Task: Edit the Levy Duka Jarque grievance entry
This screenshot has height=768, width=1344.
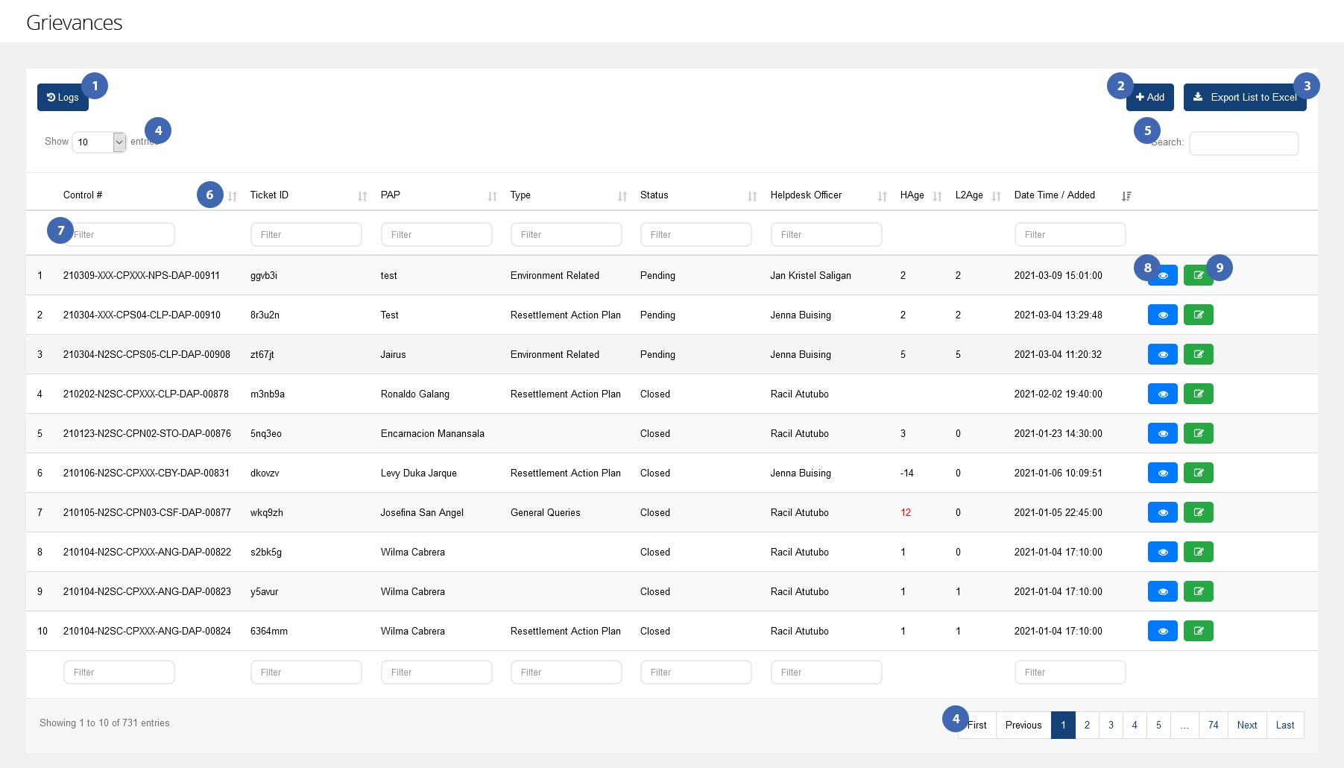Action: click(x=1198, y=473)
